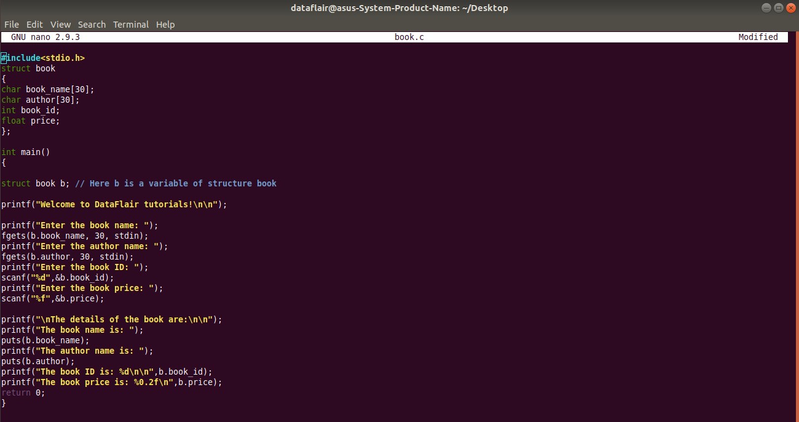The height and width of the screenshot is (422, 799).
Task: Maximize the terminal window
Action: pyautogui.click(x=778, y=8)
